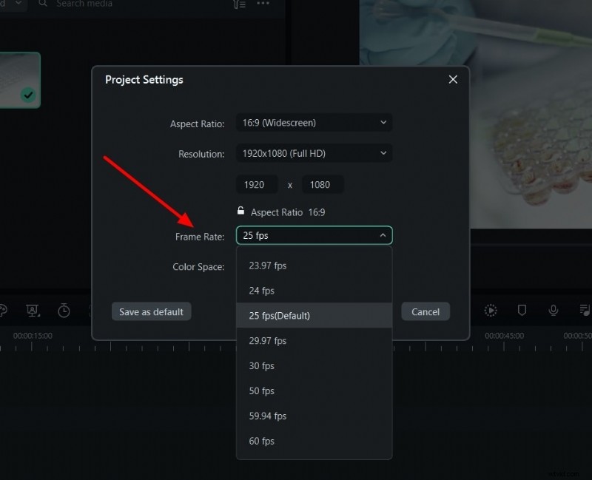Open the audio music library icon

point(585,311)
